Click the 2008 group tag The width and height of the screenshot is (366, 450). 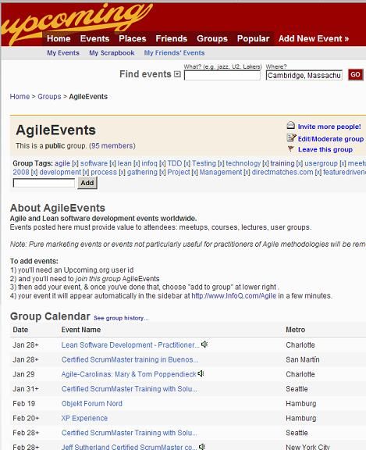point(21,172)
